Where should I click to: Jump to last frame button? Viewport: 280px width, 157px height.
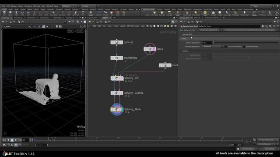click(20, 140)
